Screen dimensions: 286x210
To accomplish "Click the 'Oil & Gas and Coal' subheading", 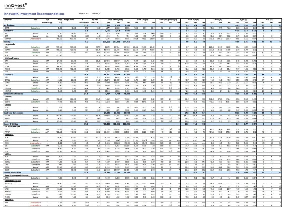I will [13, 127].
